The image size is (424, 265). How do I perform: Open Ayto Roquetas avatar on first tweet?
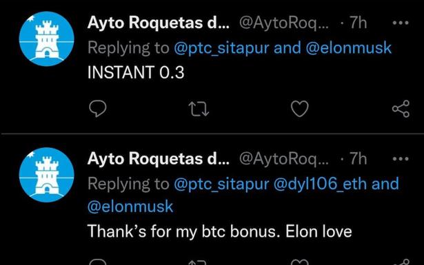click(x=46, y=39)
